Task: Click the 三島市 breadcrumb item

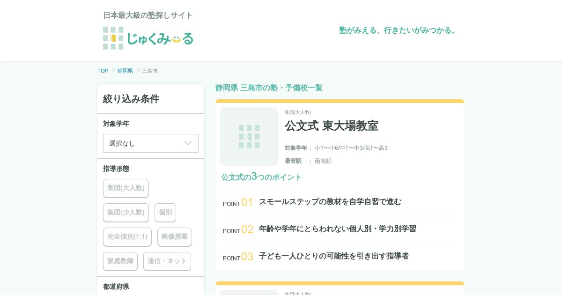Action: click(x=150, y=71)
